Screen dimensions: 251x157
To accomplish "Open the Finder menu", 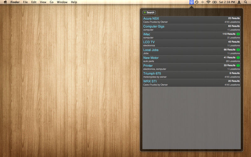I will tap(15, 2).
